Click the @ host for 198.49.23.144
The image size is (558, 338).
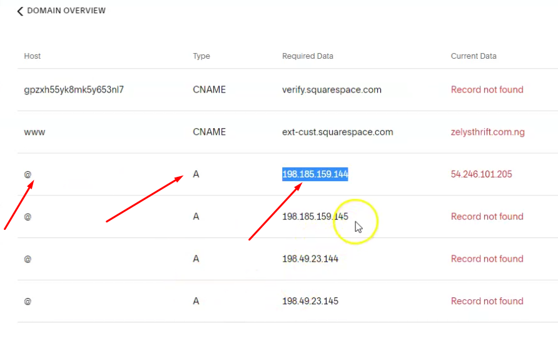tap(28, 259)
